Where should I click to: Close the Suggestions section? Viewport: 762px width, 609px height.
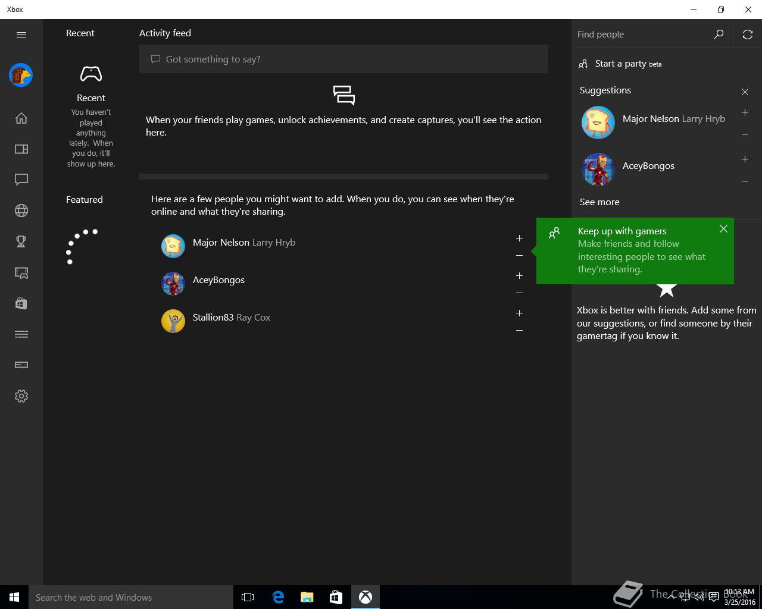point(745,92)
